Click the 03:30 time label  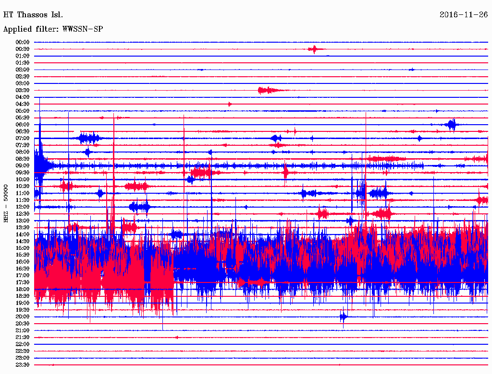23,91
